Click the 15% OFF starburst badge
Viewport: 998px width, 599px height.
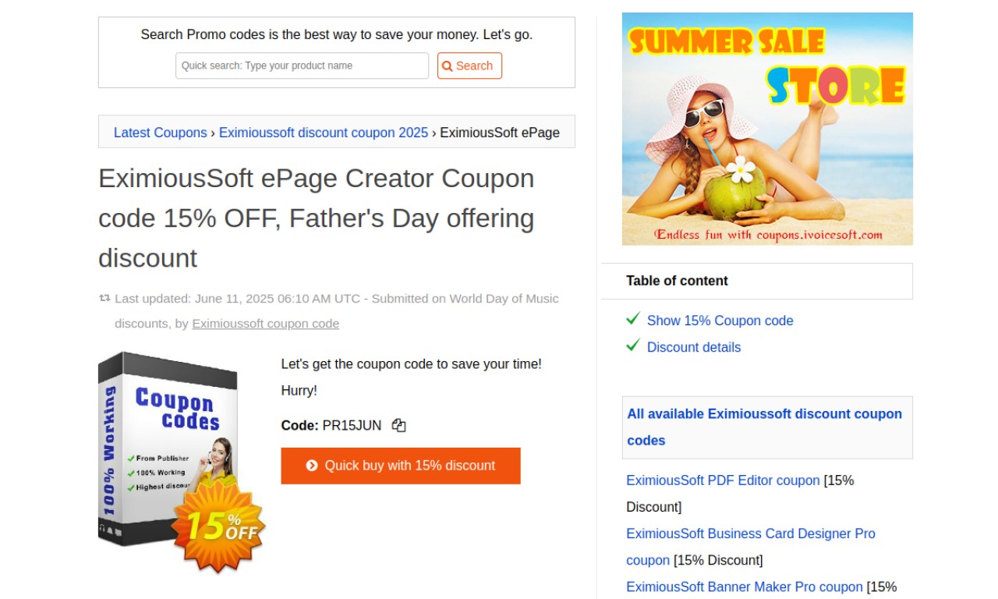(x=218, y=528)
